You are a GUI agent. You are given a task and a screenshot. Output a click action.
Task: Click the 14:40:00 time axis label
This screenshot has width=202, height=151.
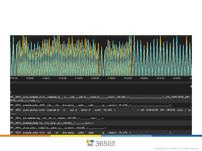[x=62, y=78]
